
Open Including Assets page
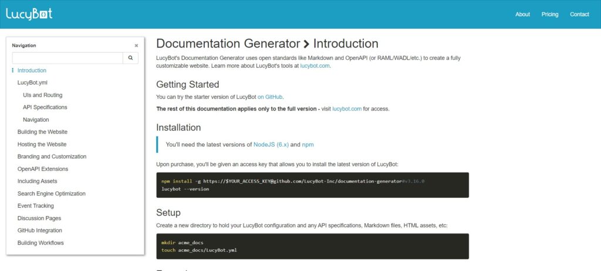pos(37,181)
